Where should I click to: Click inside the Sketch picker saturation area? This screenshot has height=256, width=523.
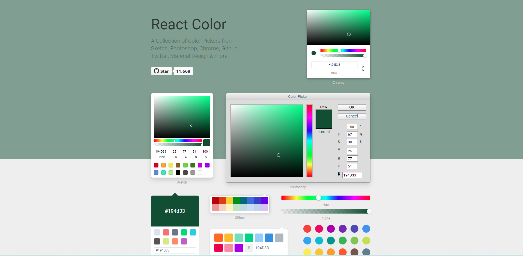click(182, 117)
